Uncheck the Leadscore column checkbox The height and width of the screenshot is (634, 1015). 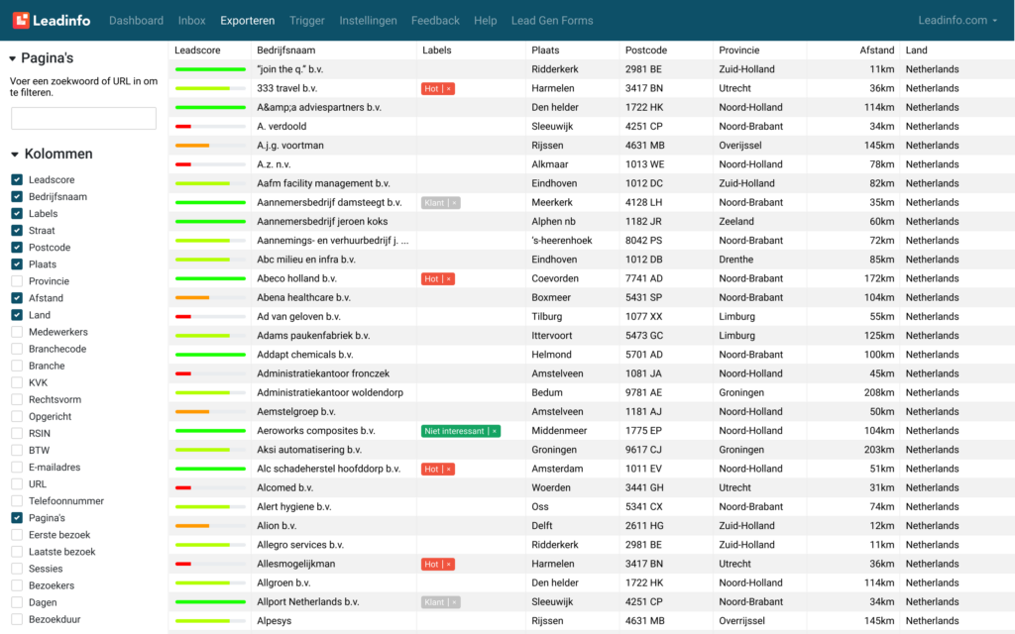[17, 180]
